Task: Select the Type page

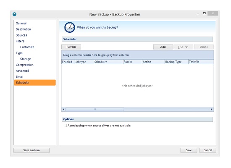Action: (19, 53)
